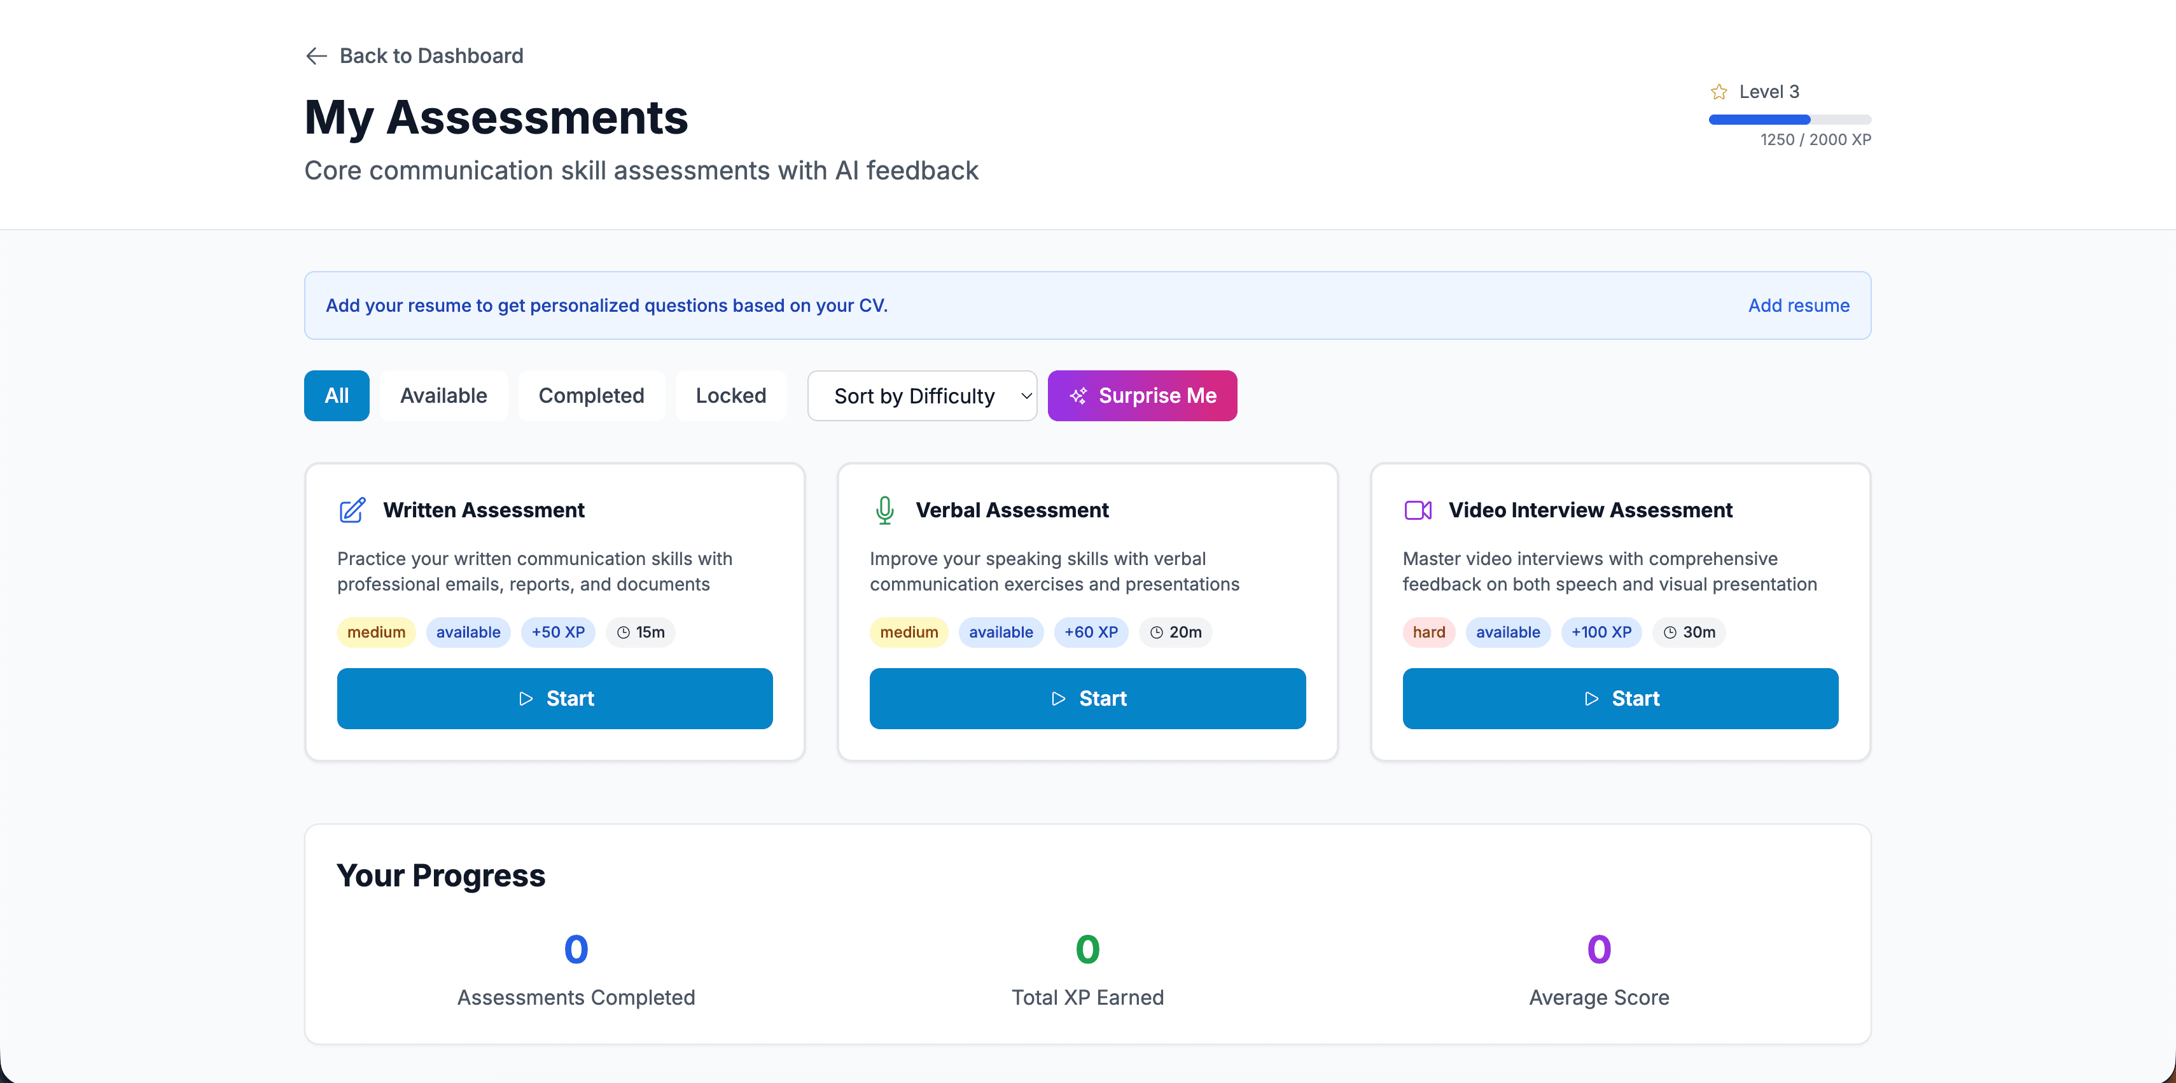Click the medium difficulty badge on Written Assessment
2176x1083 pixels.
coord(376,632)
